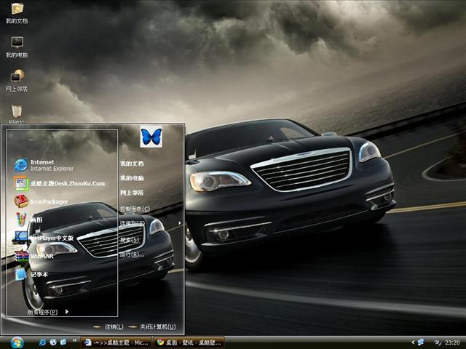
Task: Expand quick launch overflow chevron
Action: click(x=74, y=340)
